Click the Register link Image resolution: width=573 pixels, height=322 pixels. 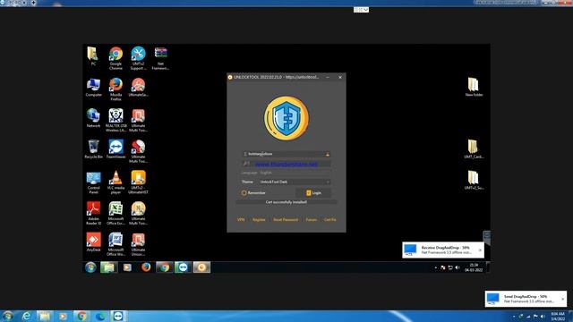[259, 220]
